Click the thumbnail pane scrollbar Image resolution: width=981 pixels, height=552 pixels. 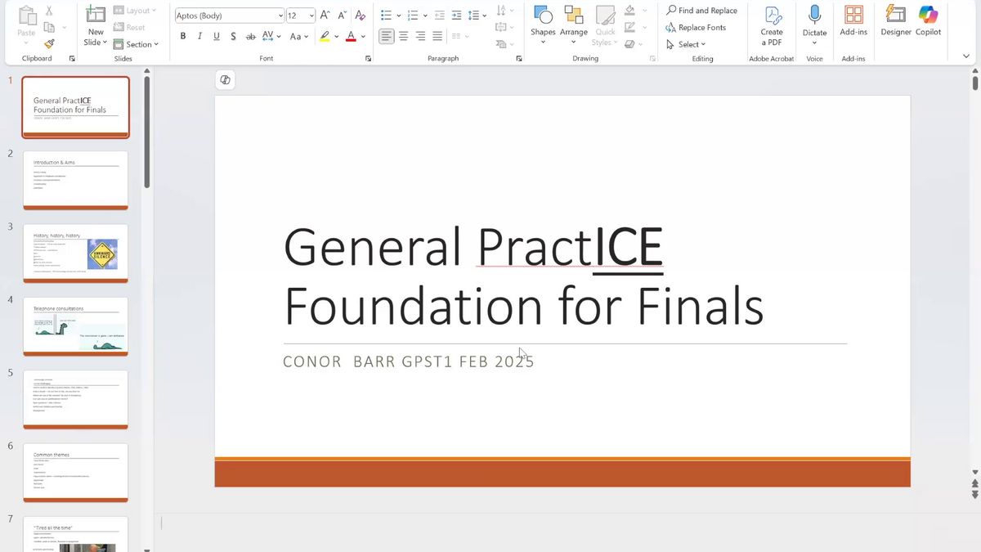[147, 131]
